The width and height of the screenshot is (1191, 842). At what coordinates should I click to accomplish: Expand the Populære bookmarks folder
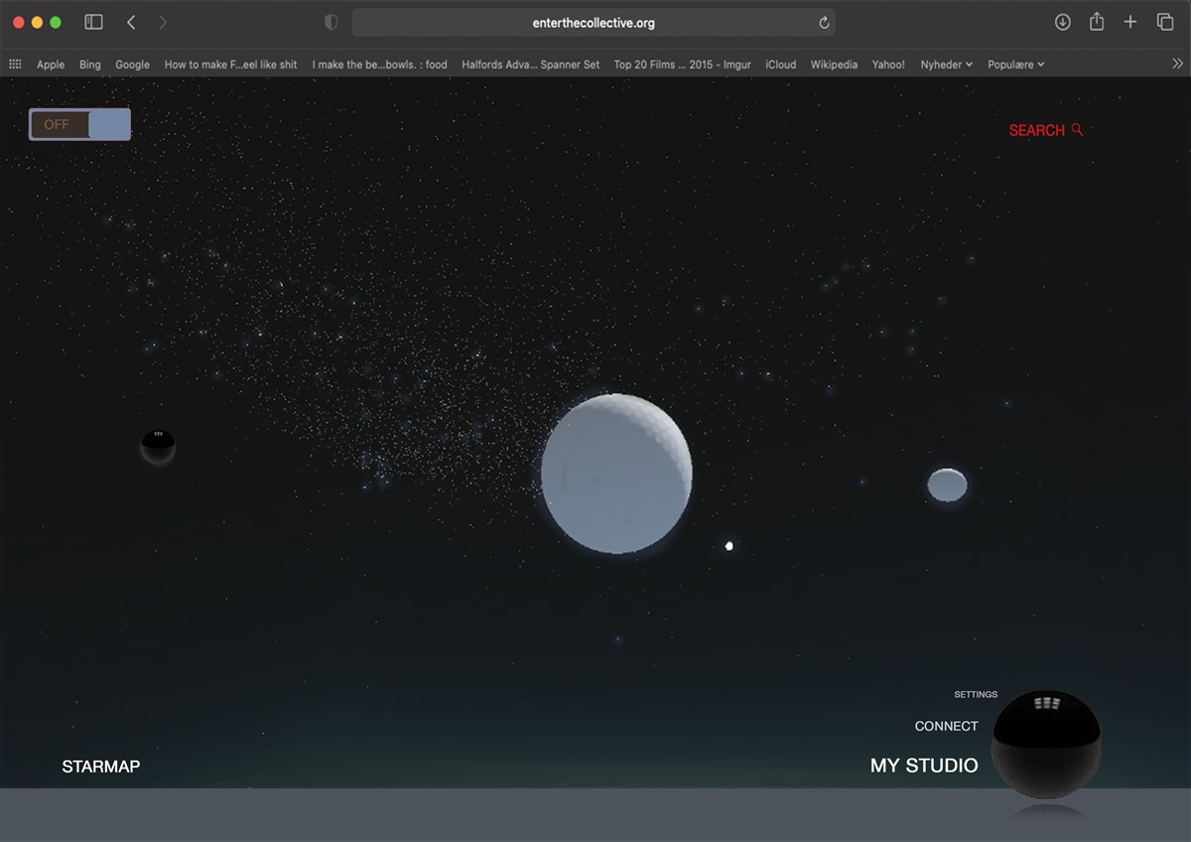tap(1015, 65)
